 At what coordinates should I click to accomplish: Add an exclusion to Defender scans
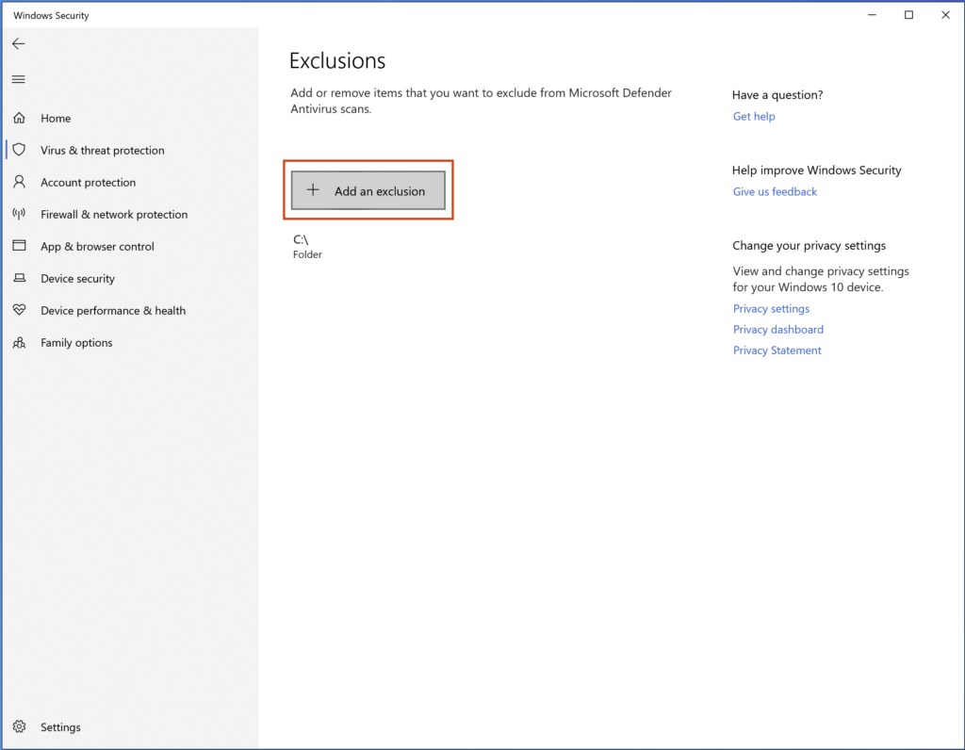click(x=368, y=190)
